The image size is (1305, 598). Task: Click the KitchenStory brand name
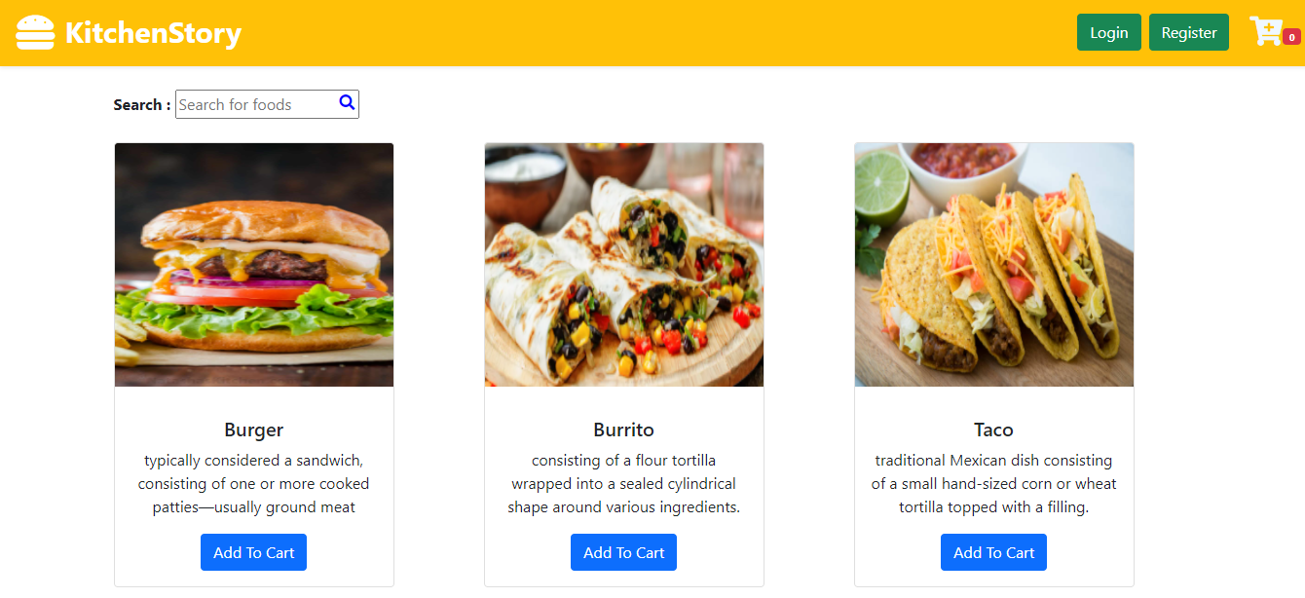point(153,32)
